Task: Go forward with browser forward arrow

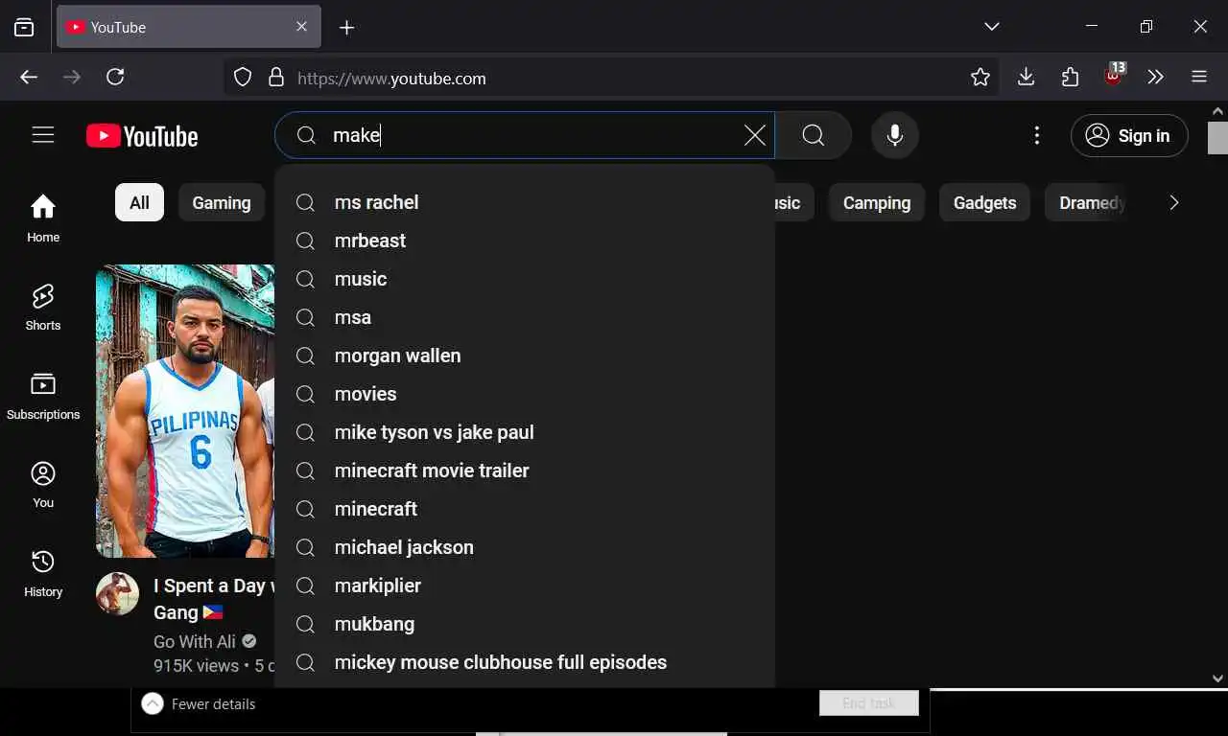Action: pyautogui.click(x=72, y=77)
